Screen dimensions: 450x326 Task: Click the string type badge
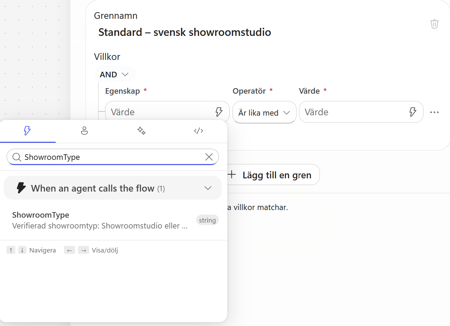pos(207,220)
